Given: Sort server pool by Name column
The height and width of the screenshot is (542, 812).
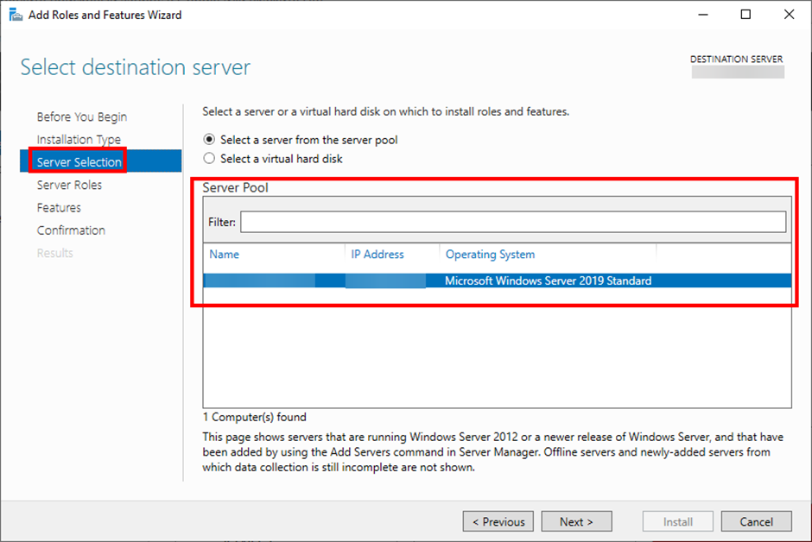Looking at the screenshot, I should click(x=225, y=254).
